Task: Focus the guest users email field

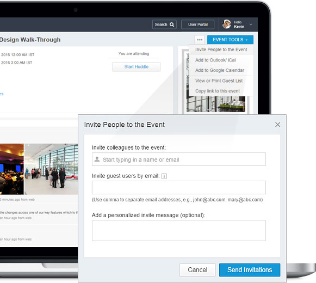Action: (179, 187)
